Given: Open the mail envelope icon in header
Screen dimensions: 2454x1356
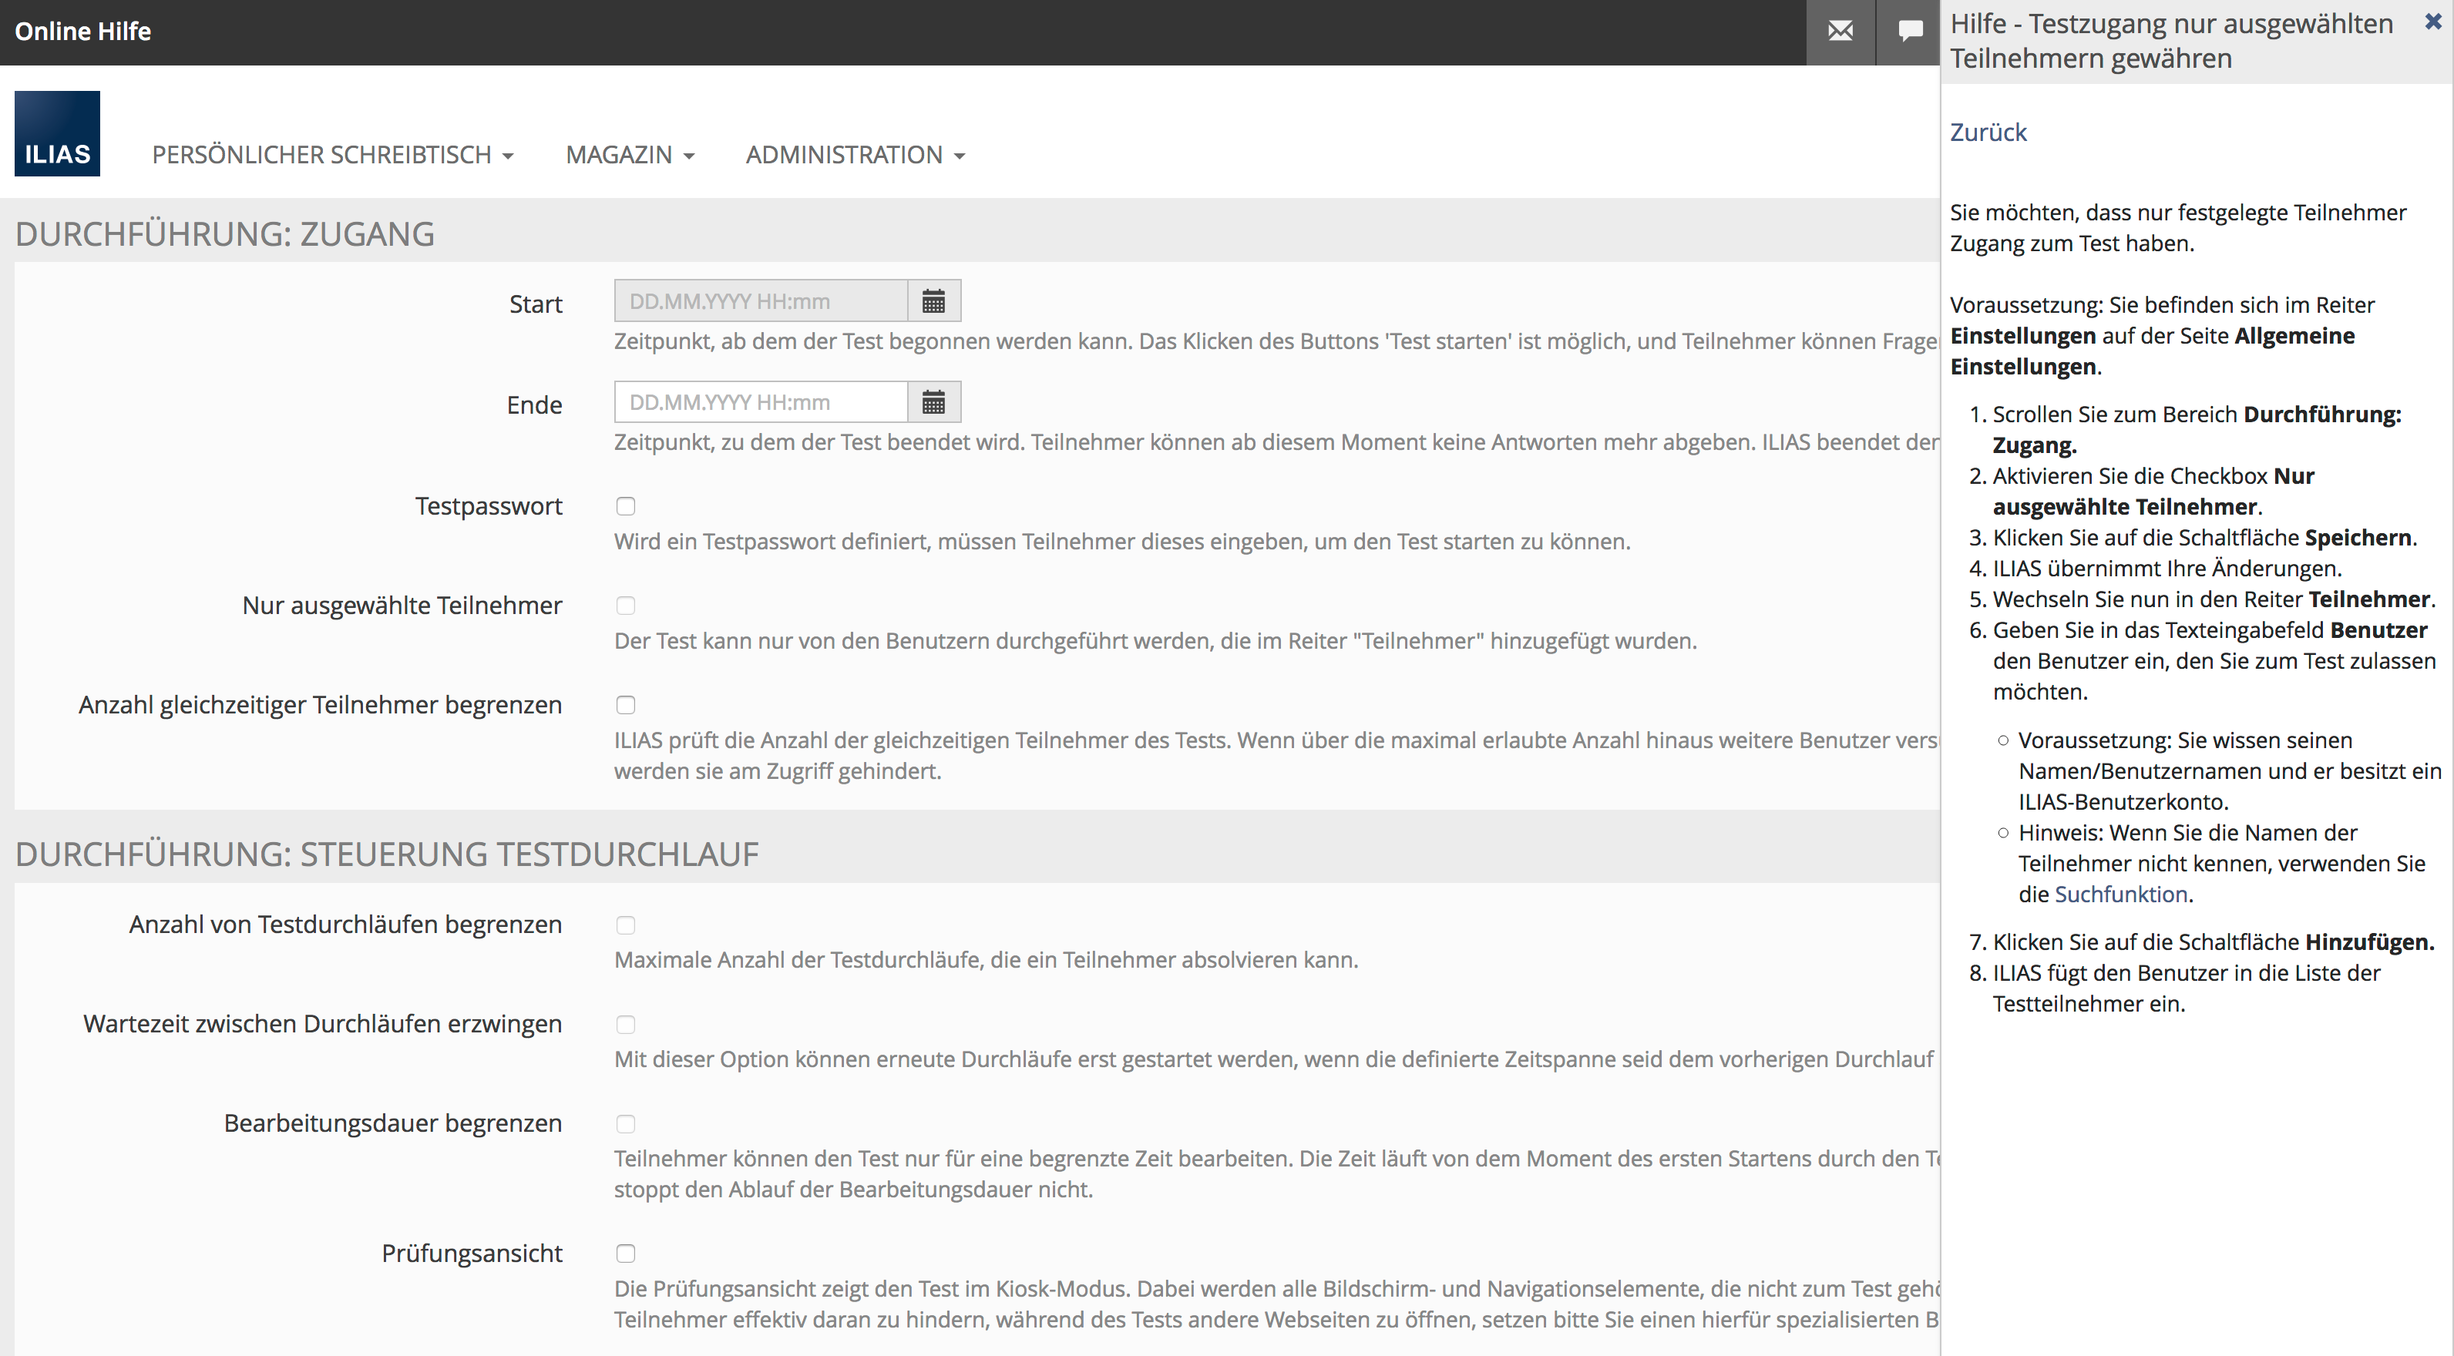Looking at the screenshot, I should (1840, 32).
